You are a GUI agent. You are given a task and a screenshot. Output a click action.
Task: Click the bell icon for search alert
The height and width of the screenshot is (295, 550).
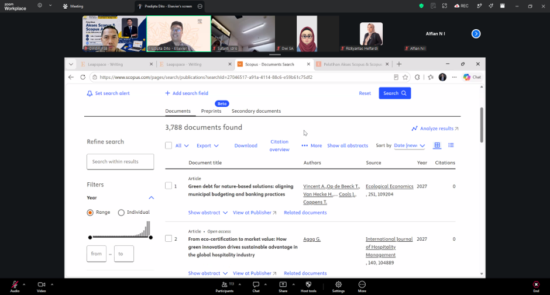(x=90, y=93)
